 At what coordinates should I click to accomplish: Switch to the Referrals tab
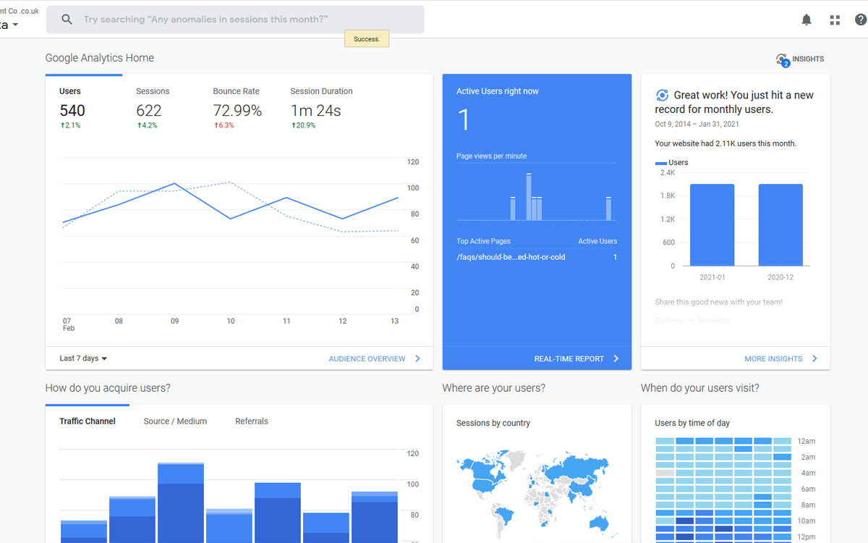coord(252,421)
